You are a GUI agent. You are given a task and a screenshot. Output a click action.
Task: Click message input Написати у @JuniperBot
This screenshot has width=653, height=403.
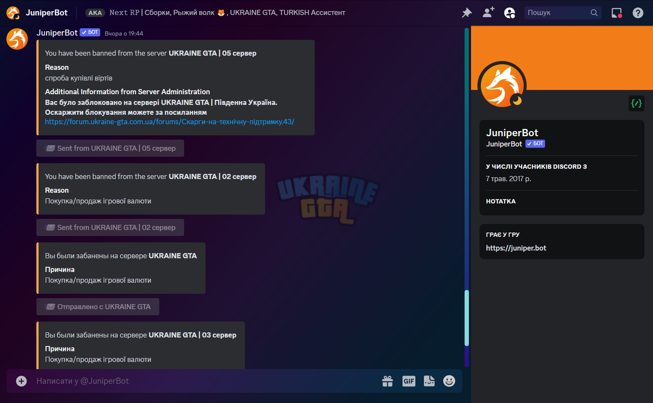(x=206, y=381)
